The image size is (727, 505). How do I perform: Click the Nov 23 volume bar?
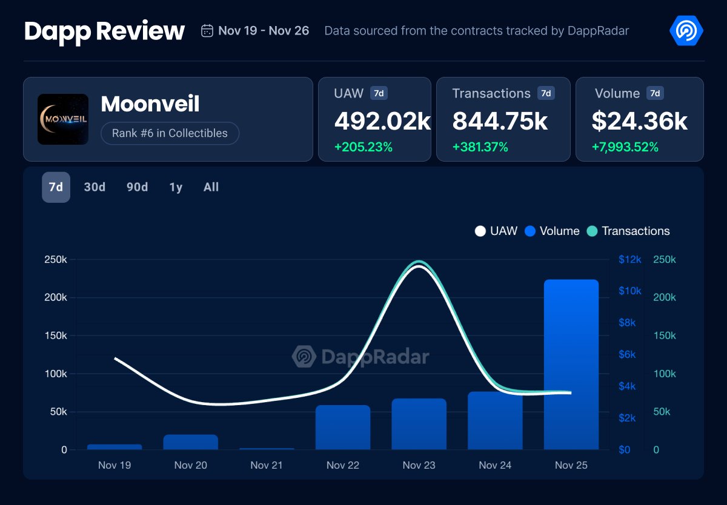click(419, 424)
